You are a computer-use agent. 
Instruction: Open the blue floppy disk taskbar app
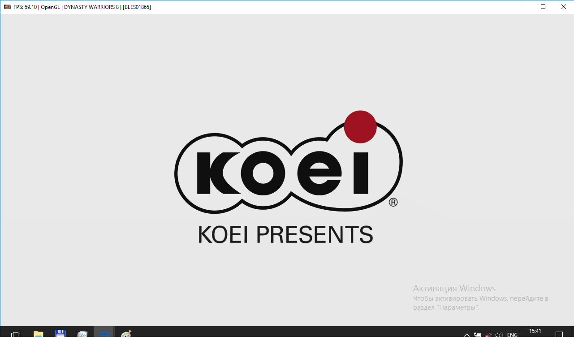[60, 334]
